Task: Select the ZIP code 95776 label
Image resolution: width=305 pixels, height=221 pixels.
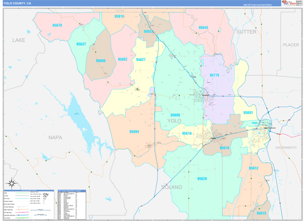Action: pyautogui.click(x=215, y=75)
